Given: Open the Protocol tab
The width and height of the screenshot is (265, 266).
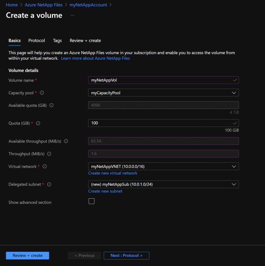Looking at the screenshot, I should tap(37, 40).
